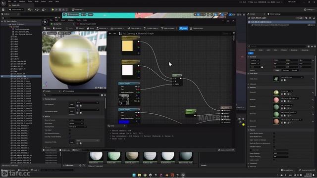Open Edit menu in Material Editor window

pyautogui.click(x=56, y=20)
